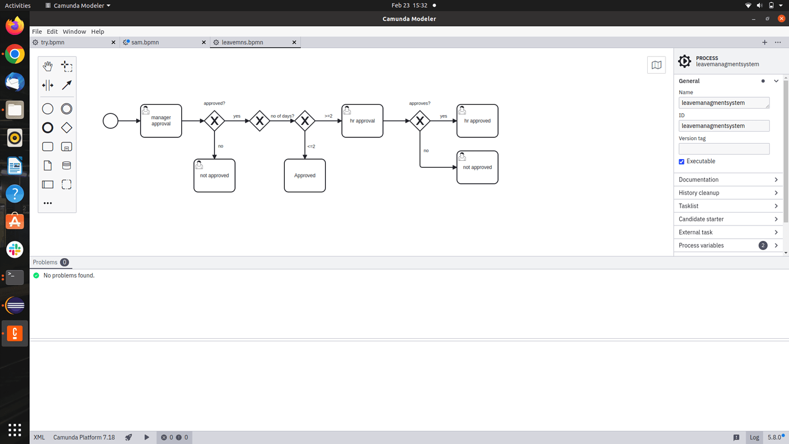
Task: Toggle the minimap icon
Action: tap(656, 65)
